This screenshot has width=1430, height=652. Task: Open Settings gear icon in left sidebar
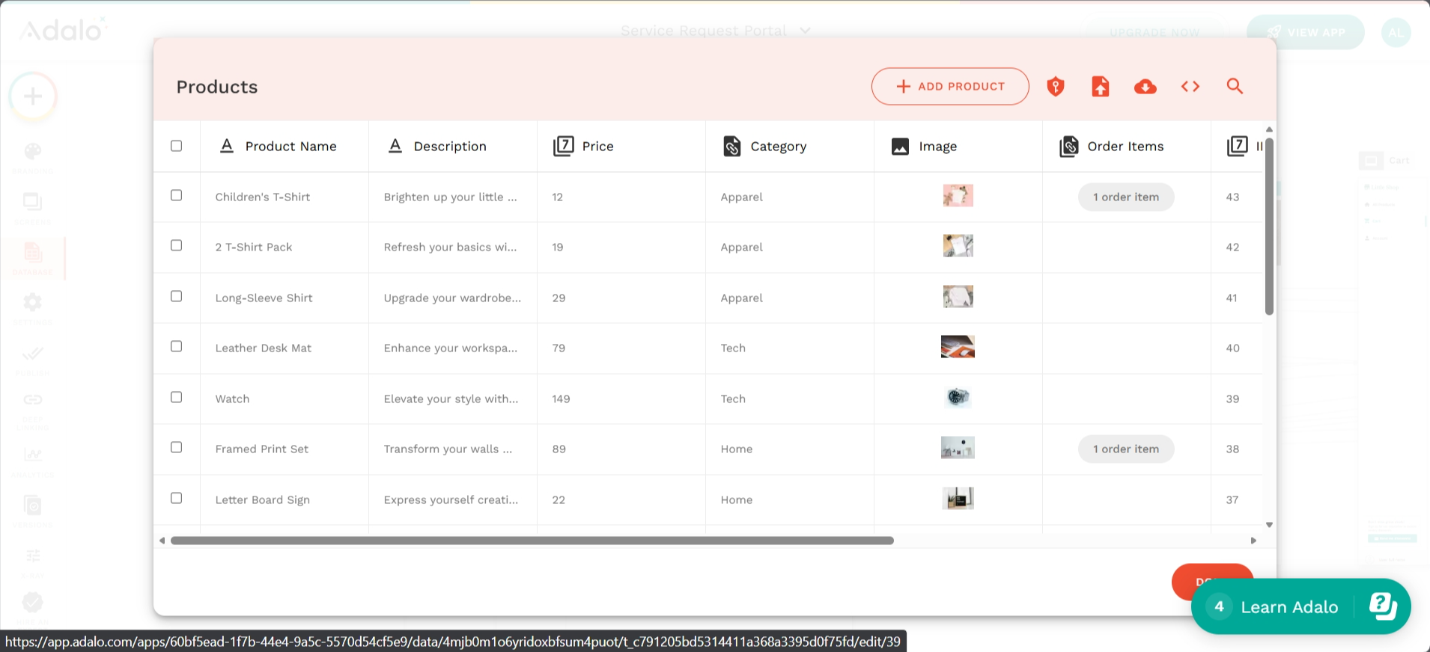(x=33, y=302)
